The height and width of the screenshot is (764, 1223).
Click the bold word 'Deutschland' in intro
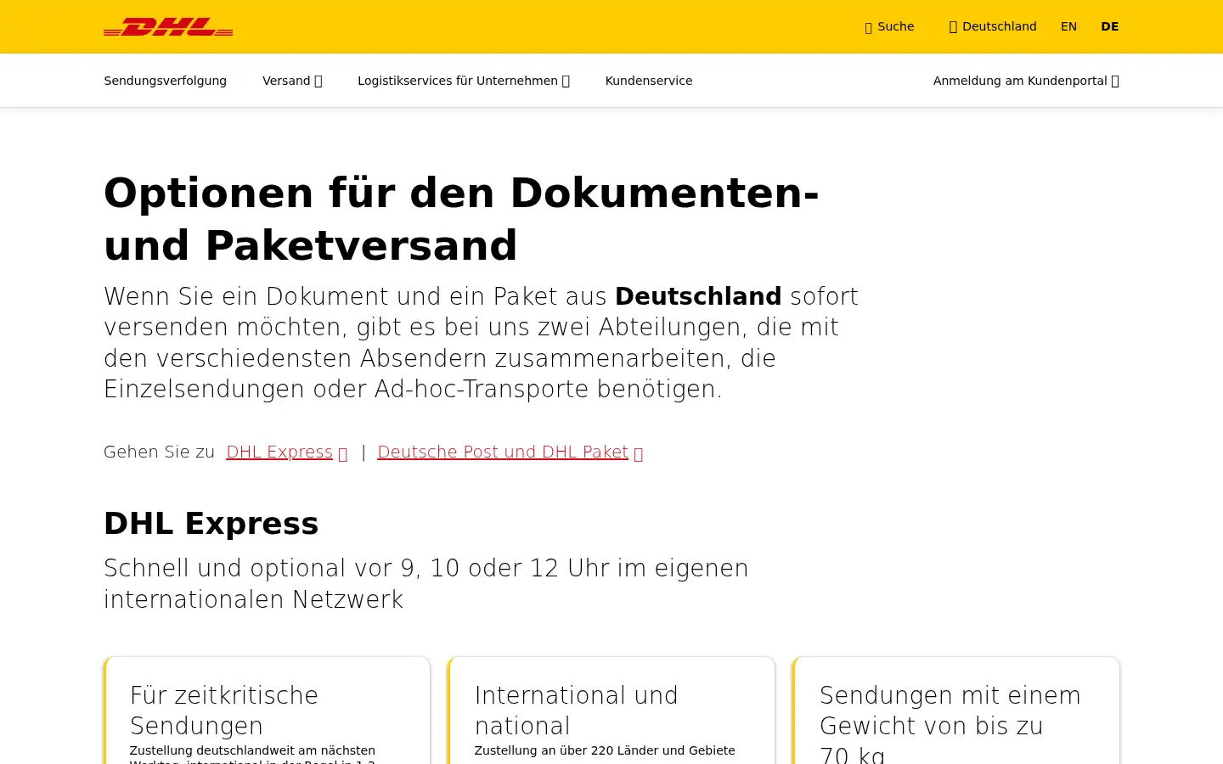click(x=698, y=296)
